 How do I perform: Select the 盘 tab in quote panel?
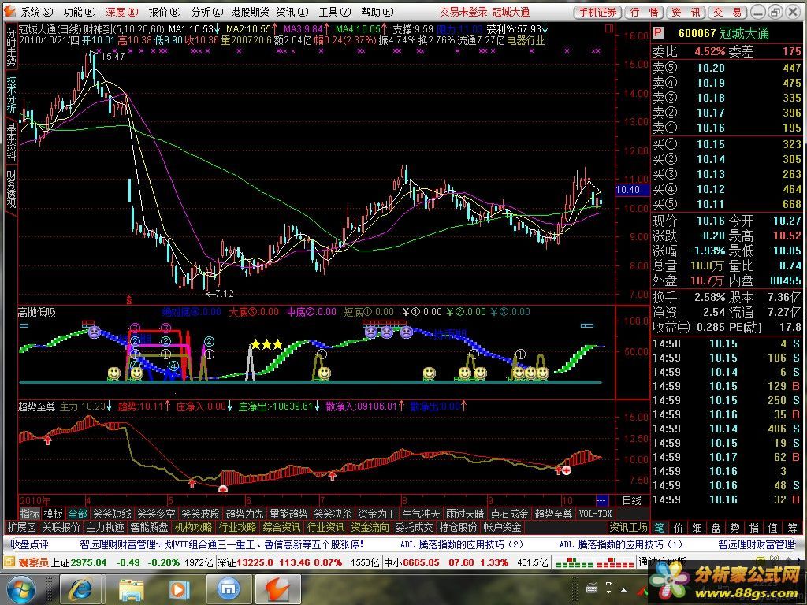pyautogui.click(x=716, y=527)
